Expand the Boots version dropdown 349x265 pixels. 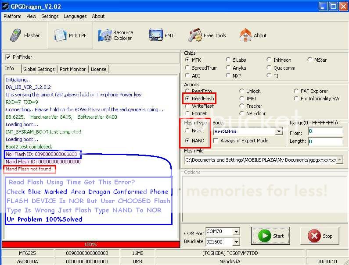coord(279,131)
